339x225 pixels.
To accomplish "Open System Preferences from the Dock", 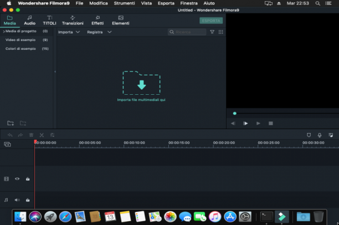I will pos(245,217).
